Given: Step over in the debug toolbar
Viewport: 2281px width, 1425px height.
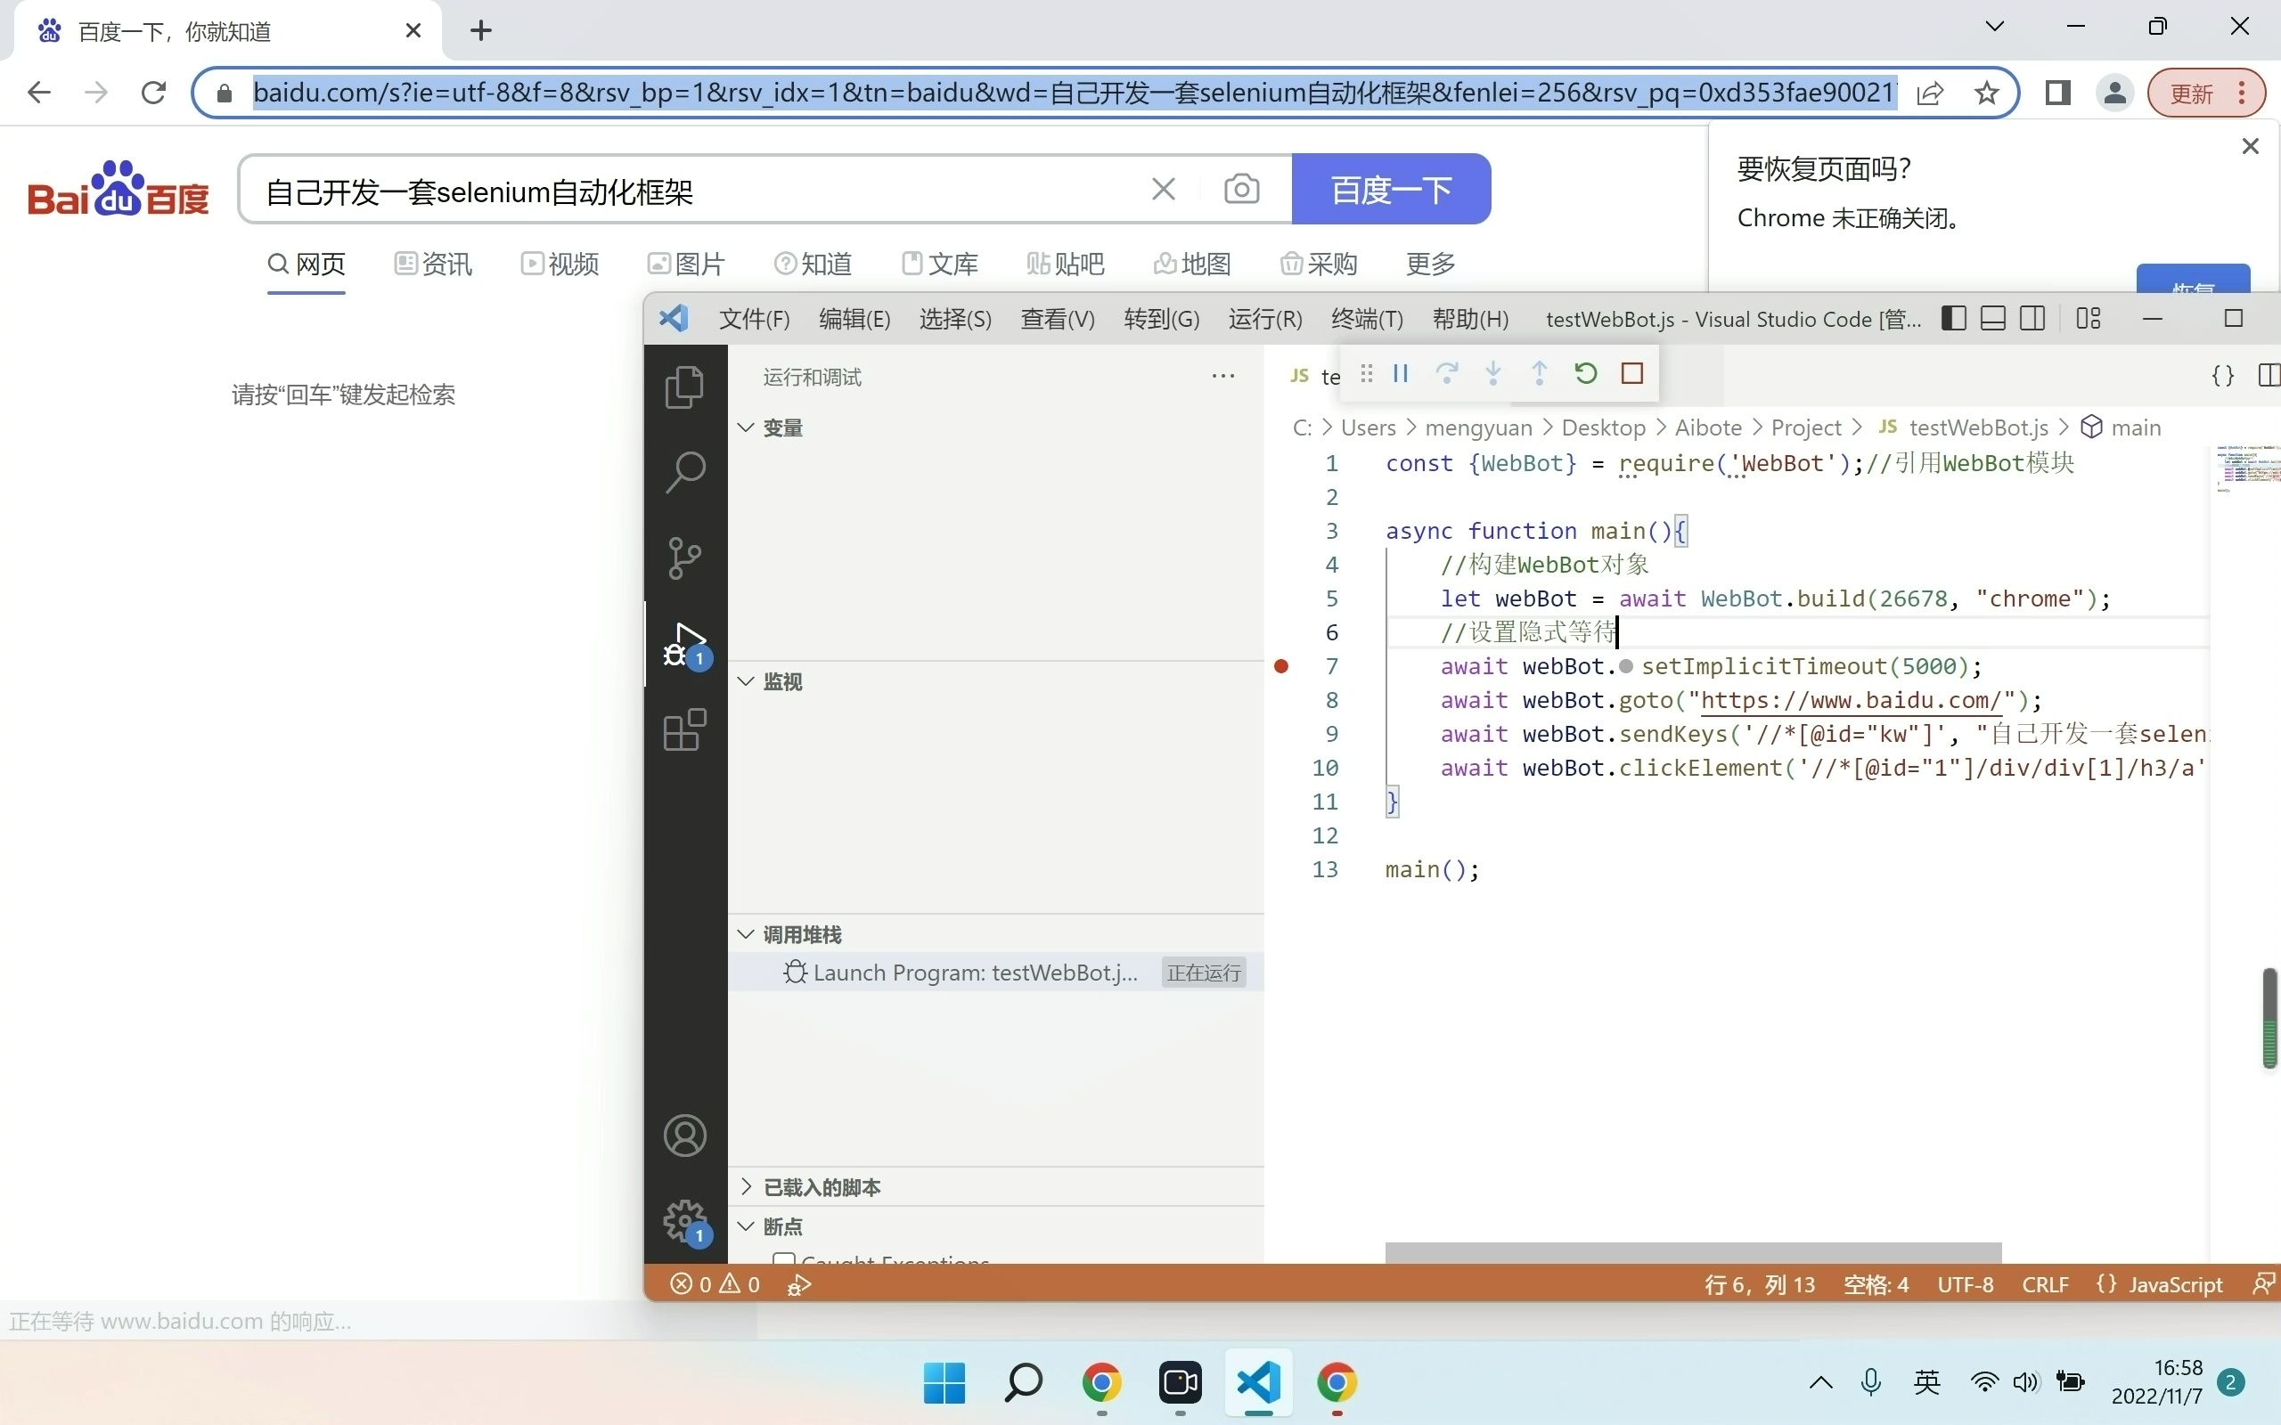Looking at the screenshot, I should (1447, 373).
